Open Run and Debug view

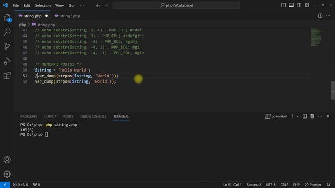pyautogui.click(x=7, y=61)
